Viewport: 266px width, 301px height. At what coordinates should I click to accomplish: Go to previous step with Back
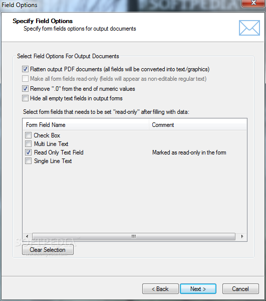[160, 289]
